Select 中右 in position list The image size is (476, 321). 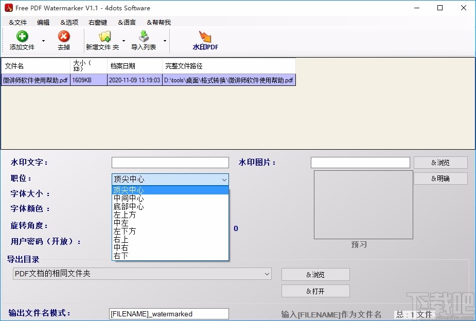[170, 247]
